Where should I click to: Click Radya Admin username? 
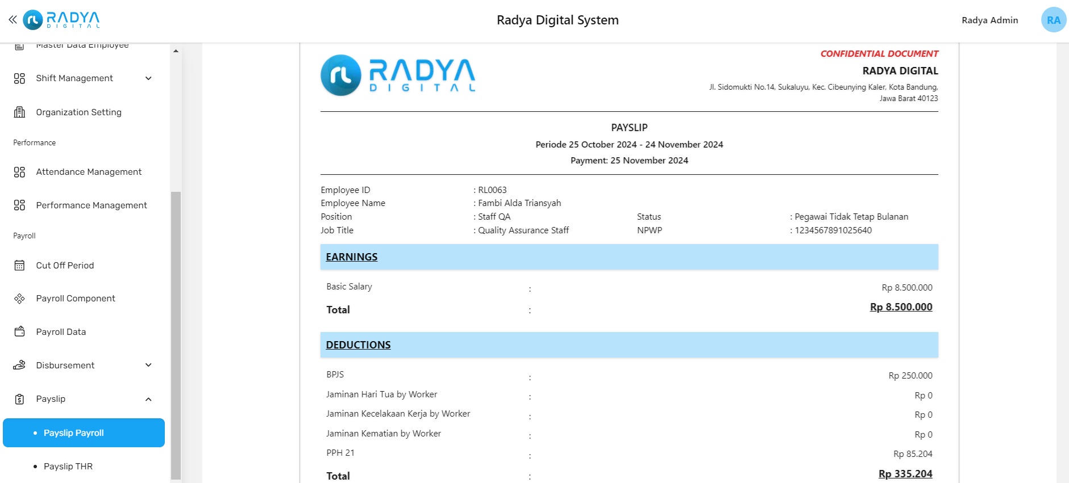click(989, 20)
